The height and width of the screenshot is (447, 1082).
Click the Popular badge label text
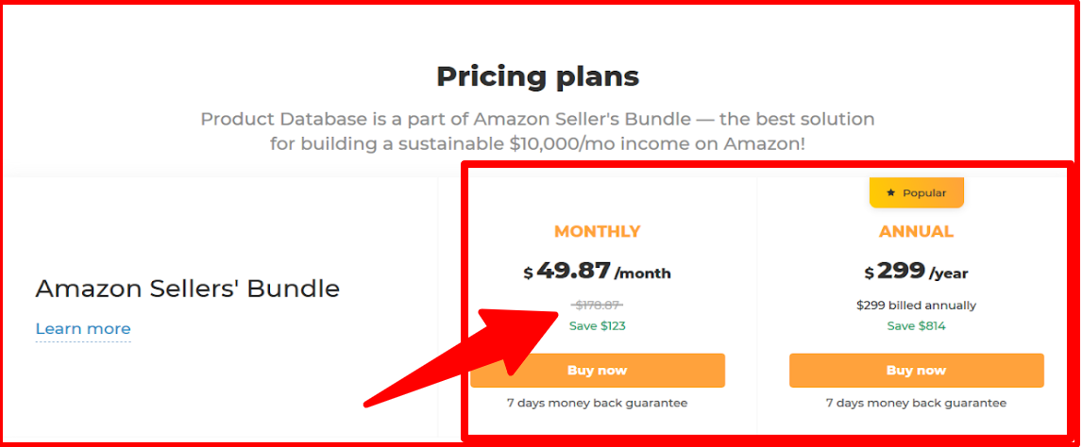[x=923, y=193]
